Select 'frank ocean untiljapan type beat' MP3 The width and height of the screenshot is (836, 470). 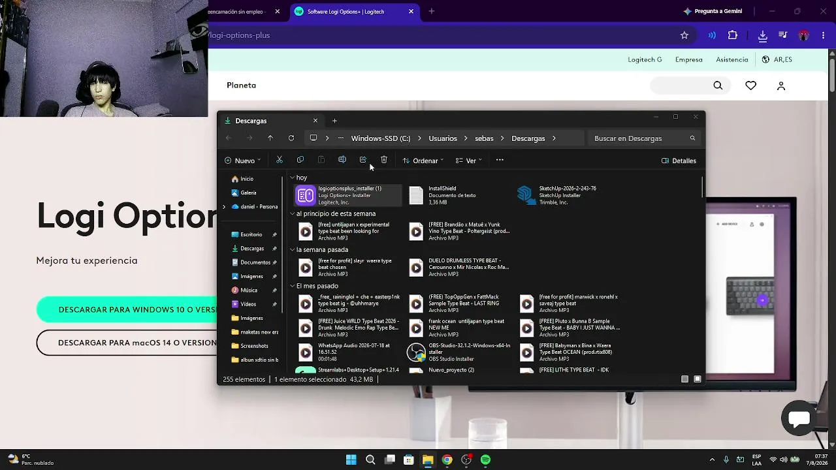458,328
